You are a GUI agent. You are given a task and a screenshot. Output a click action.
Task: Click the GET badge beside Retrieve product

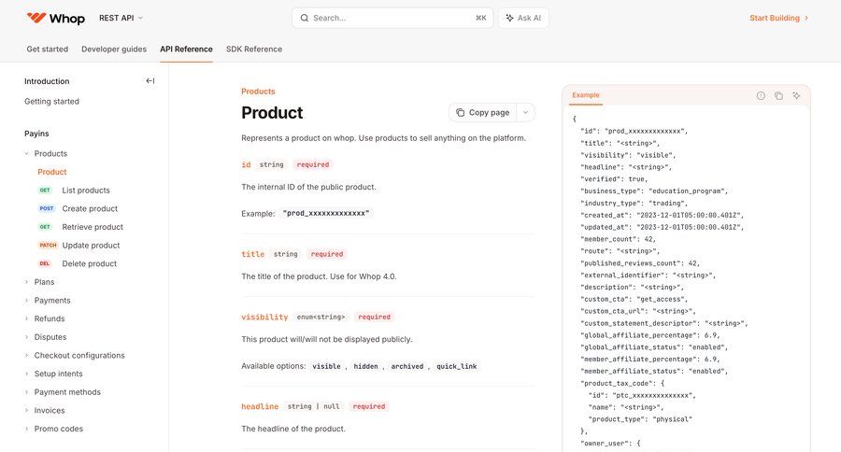[45, 227]
